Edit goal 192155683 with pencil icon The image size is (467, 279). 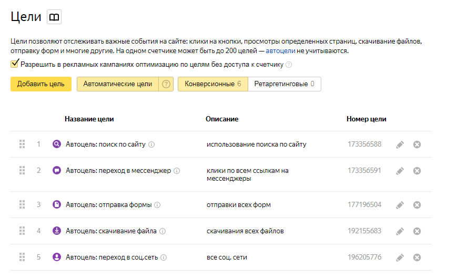tap(400, 231)
